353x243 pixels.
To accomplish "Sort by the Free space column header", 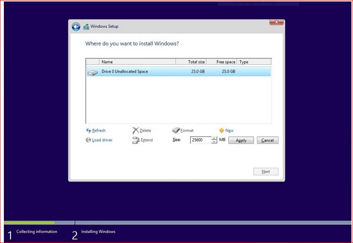I will coord(221,62).
